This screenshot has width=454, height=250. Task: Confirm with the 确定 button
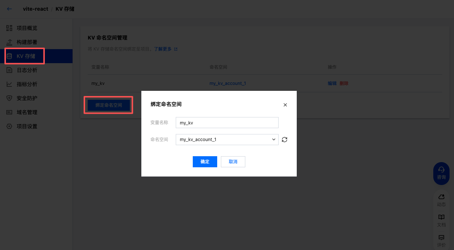(x=205, y=162)
